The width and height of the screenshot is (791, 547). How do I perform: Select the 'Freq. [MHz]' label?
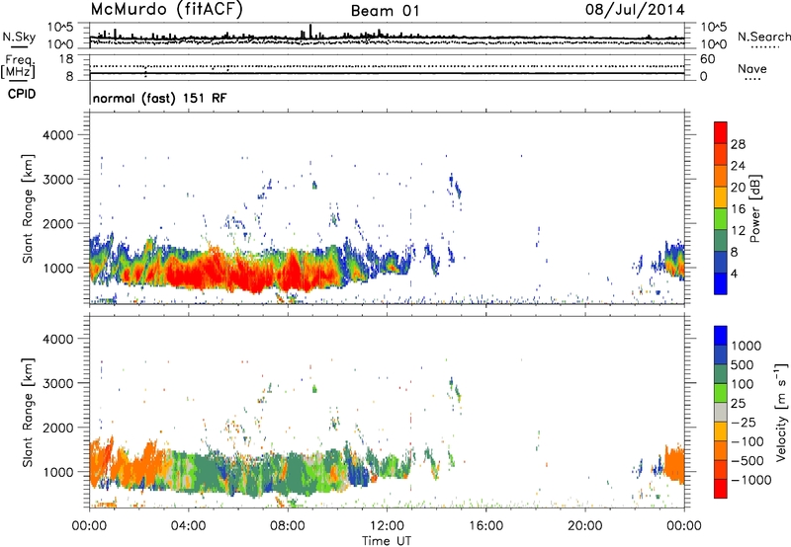tap(18, 66)
